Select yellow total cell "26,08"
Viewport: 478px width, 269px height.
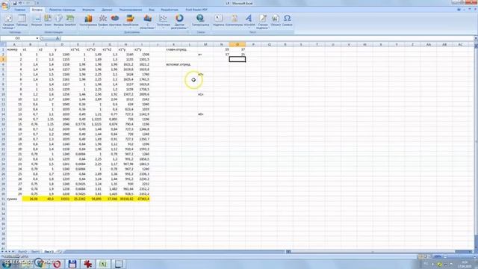point(30,199)
